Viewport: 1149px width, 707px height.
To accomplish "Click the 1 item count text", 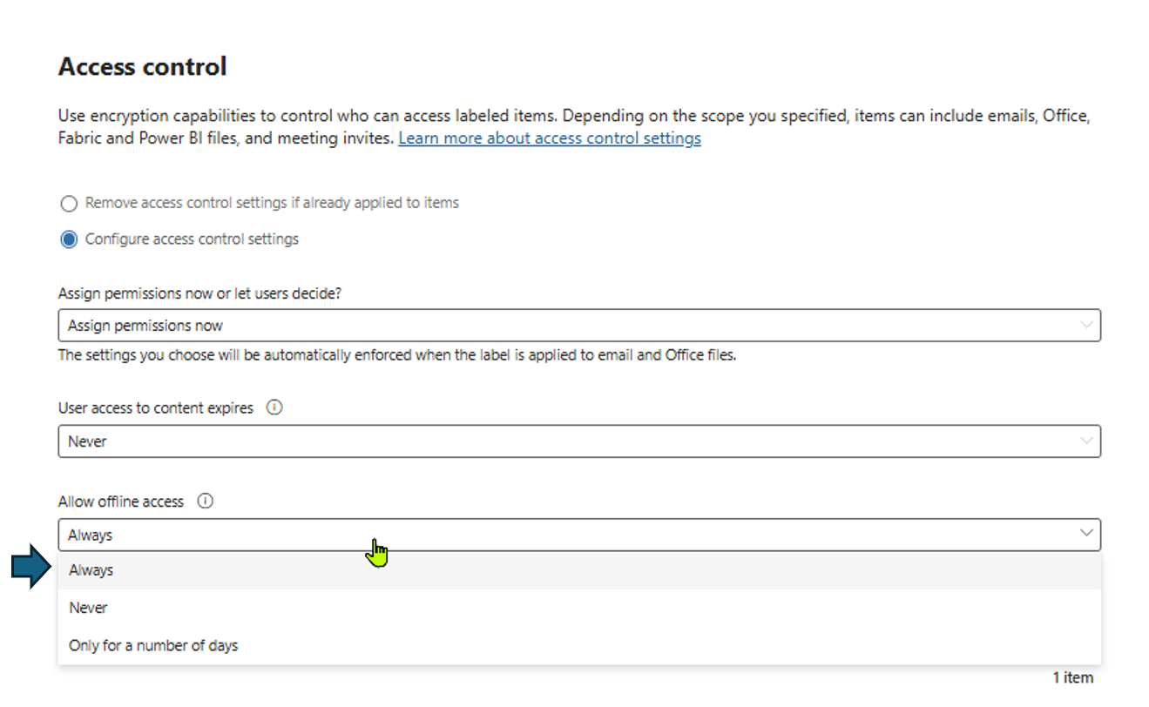I will [x=1072, y=677].
